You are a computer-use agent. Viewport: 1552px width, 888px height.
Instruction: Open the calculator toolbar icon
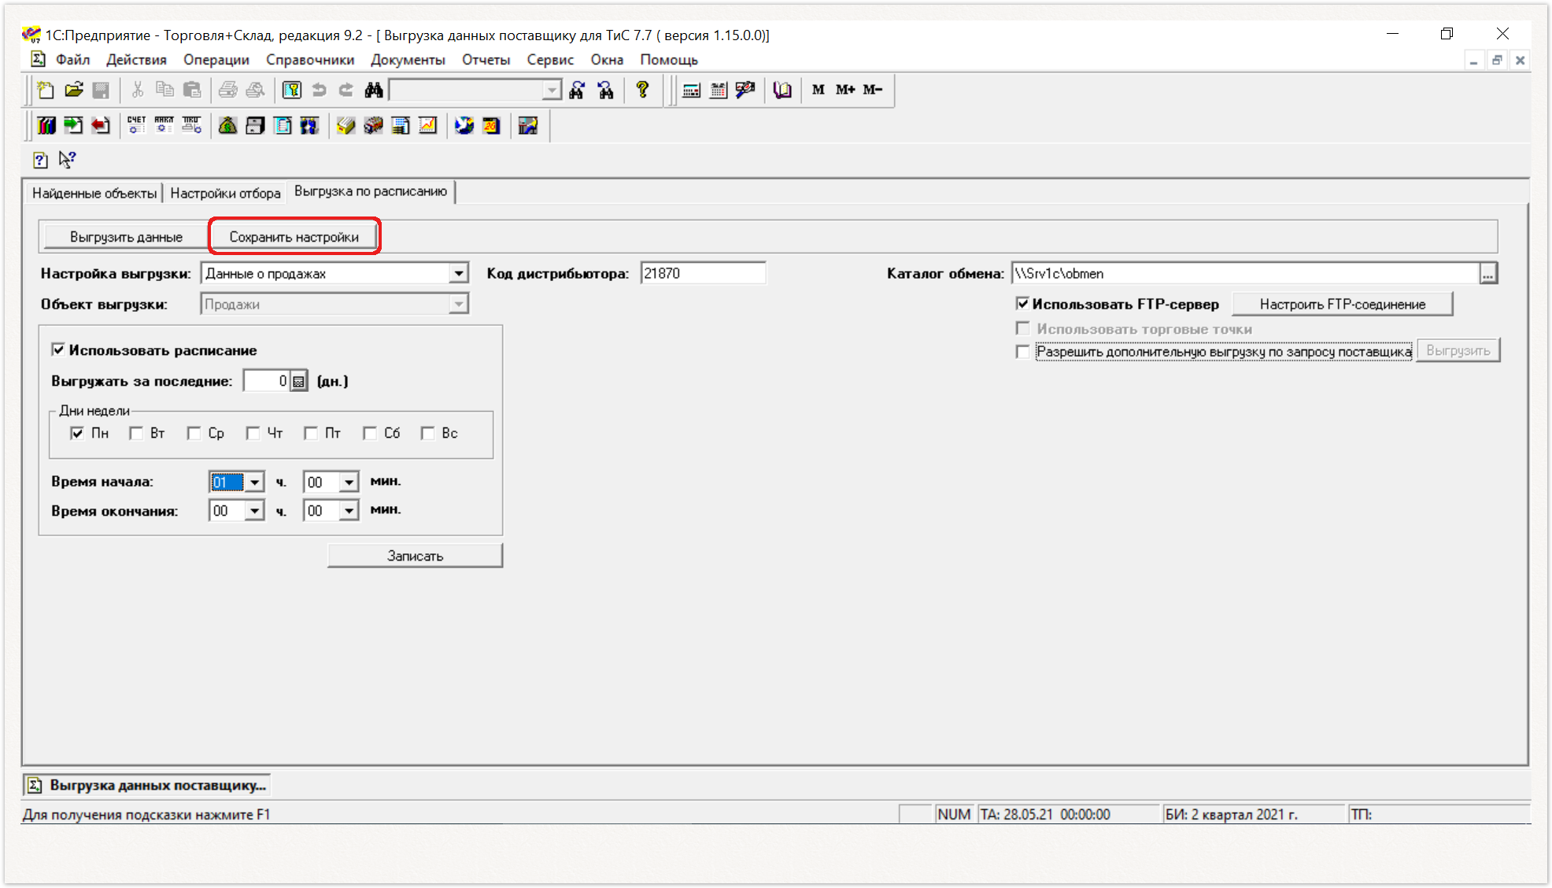pos(691,90)
